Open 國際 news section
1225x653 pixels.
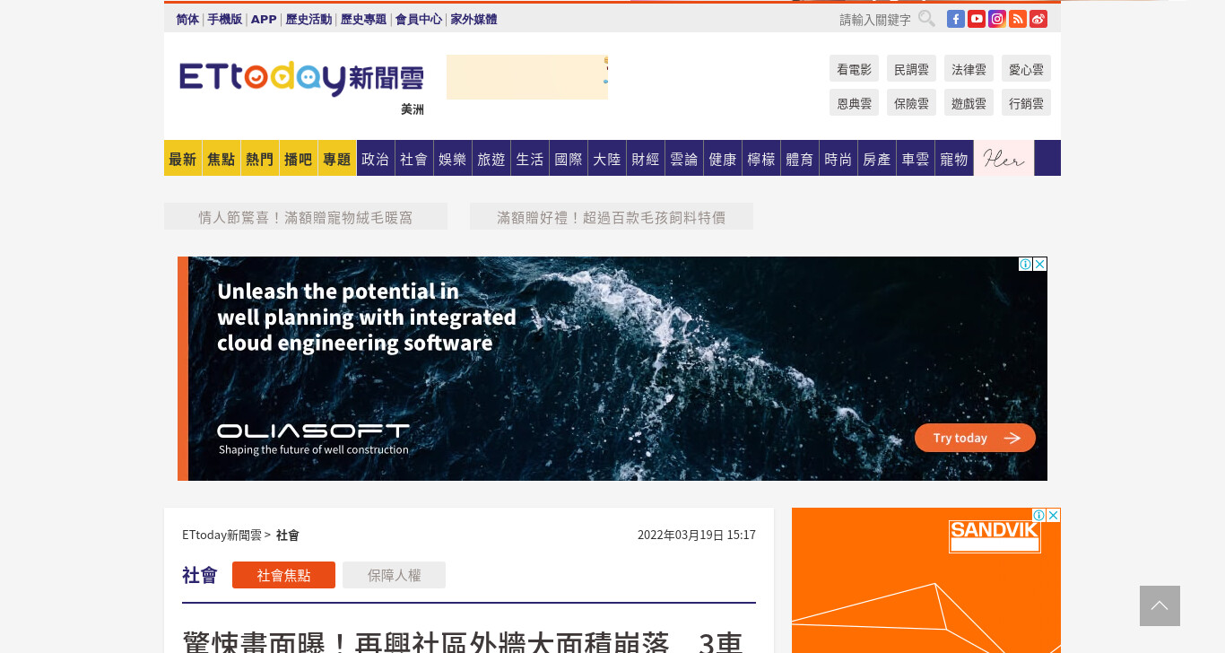click(x=569, y=158)
